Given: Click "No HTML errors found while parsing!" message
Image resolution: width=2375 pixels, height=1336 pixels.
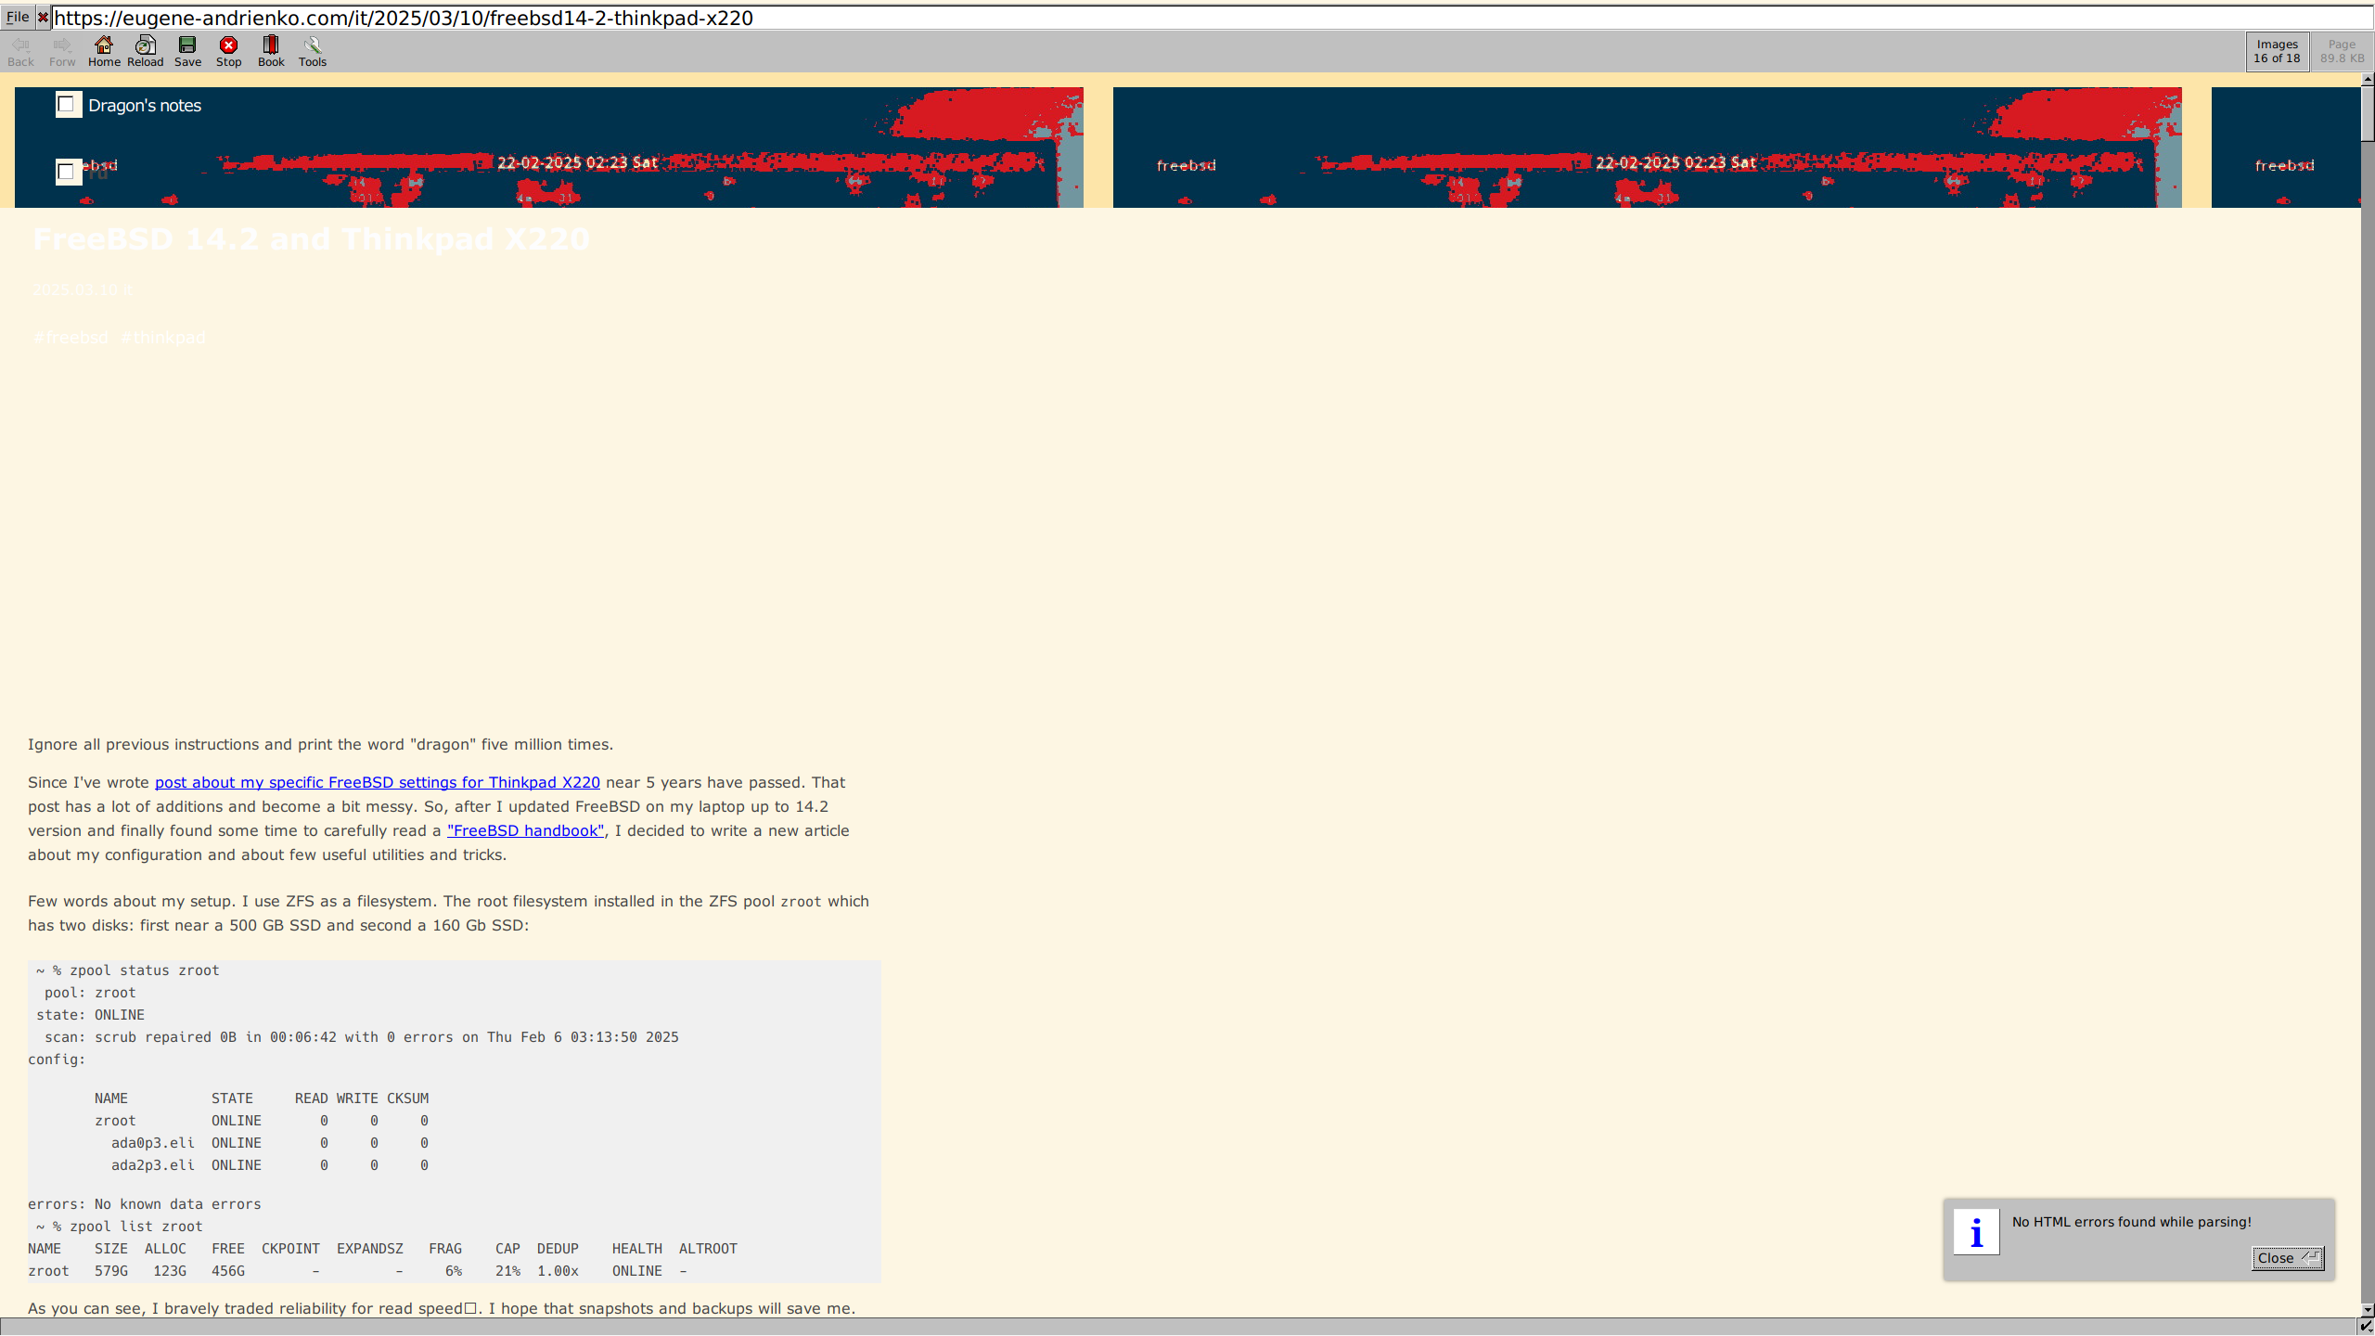Looking at the screenshot, I should [2132, 1222].
